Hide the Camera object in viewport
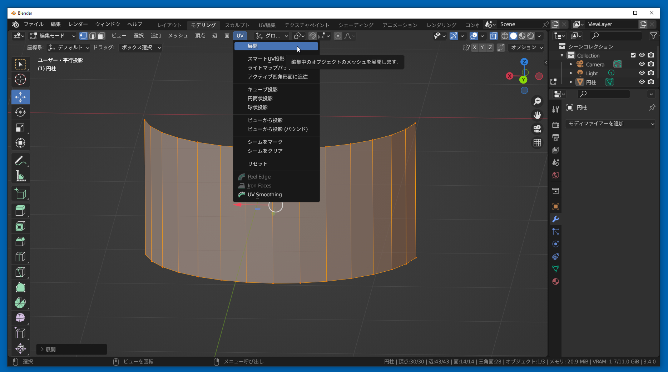The image size is (668, 372). point(642,64)
